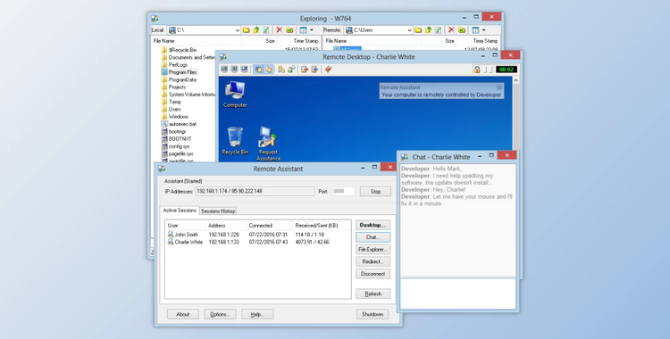Go up one level in Remote pane
This screenshot has height=339, width=670.
(x=428, y=30)
